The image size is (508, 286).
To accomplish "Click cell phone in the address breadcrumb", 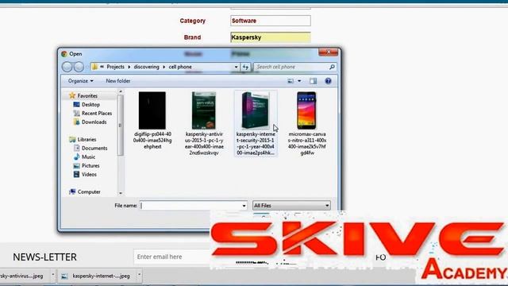I will (180, 67).
